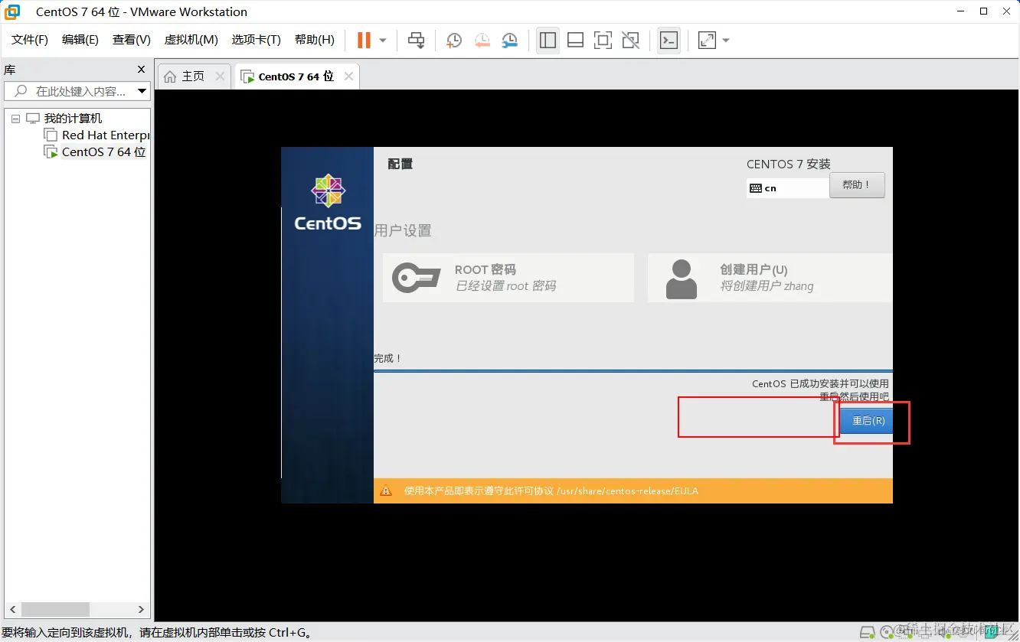This screenshot has height=642, width=1020.
Task: Click the EULA license warning bar
Action: (633, 491)
